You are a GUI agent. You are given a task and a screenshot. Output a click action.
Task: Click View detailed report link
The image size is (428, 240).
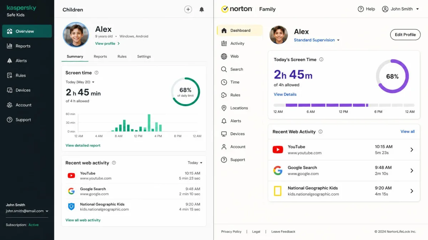tap(83, 145)
